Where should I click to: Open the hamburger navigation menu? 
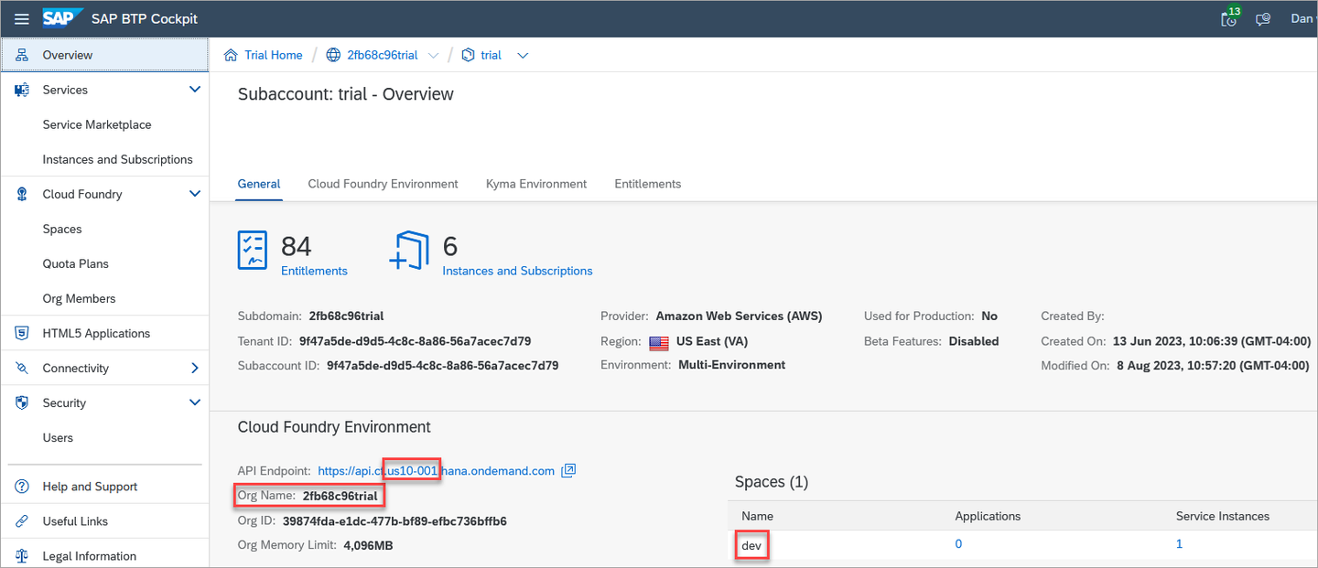pos(22,18)
